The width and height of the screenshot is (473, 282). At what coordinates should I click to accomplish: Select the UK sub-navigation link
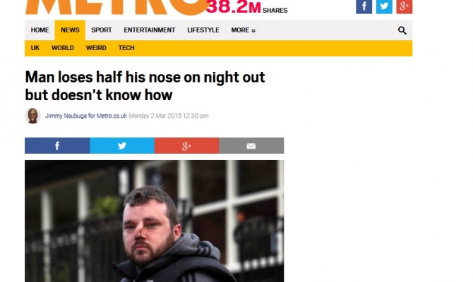(35, 48)
